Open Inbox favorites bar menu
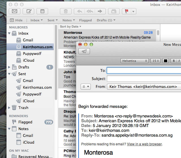Viewport: 181px width, 158px height. (36, 20)
